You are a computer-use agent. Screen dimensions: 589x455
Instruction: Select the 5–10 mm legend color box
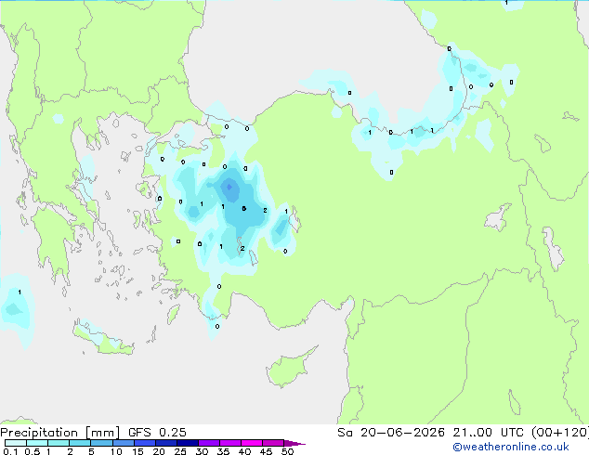tap(101, 443)
